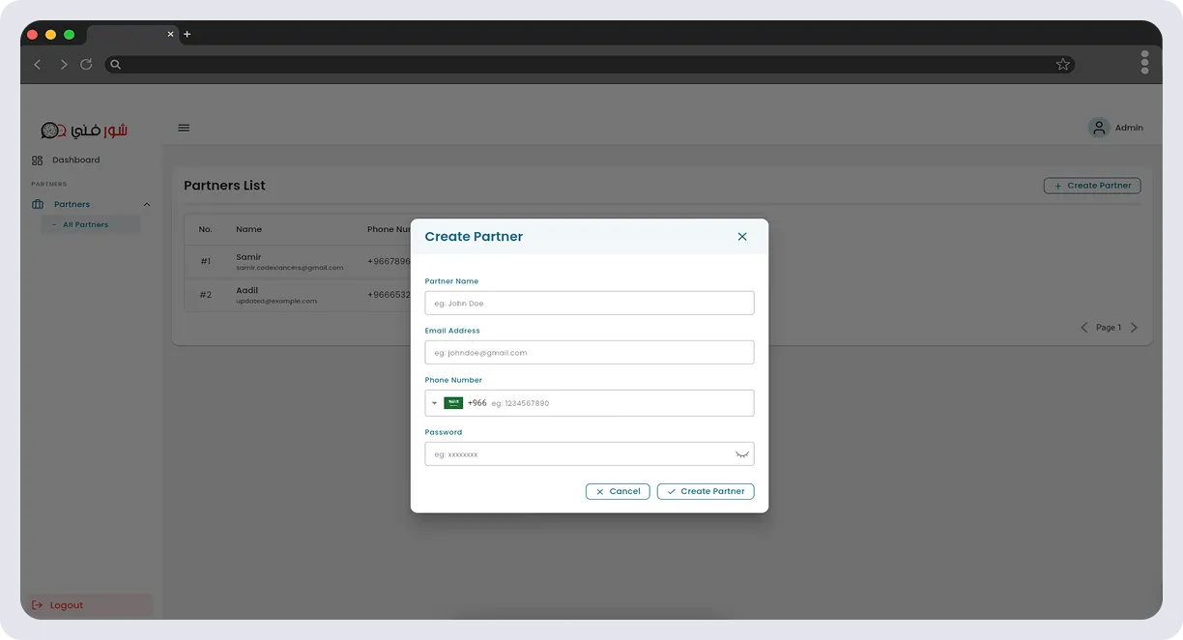Viewport: 1183px width, 640px height.
Task: Close the Create Partner dialog with X
Action: coord(742,237)
